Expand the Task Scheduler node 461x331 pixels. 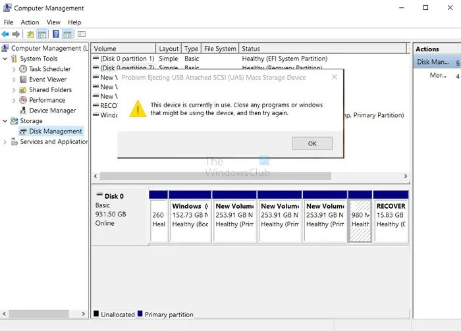[14, 69]
